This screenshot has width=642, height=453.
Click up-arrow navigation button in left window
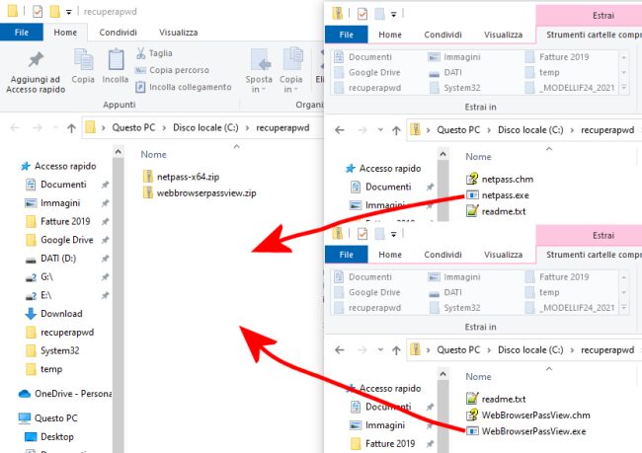(71, 128)
